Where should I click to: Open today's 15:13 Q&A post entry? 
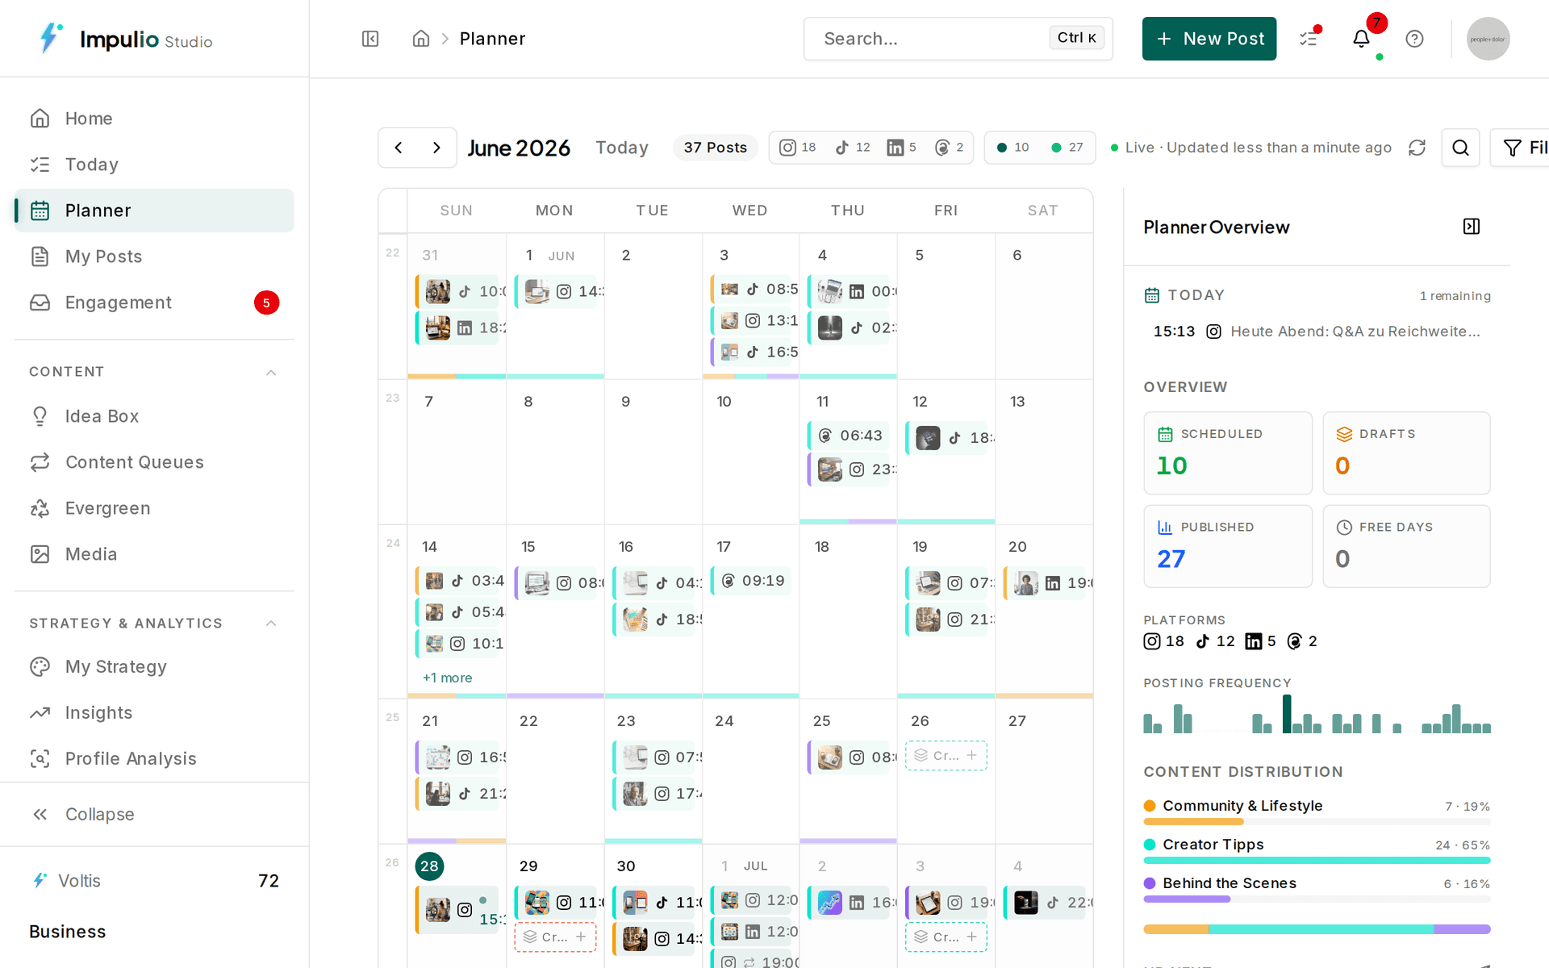pyautogui.click(x=1317, y=332)
